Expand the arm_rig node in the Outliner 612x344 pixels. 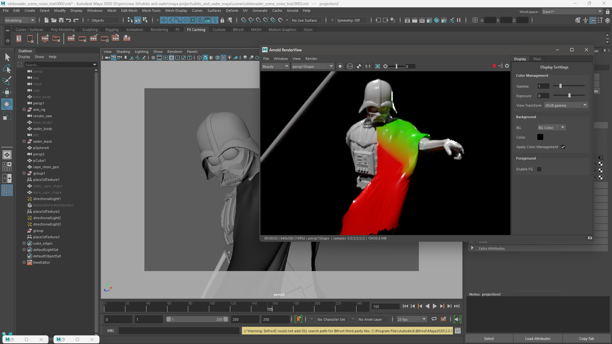click(24, 110)
